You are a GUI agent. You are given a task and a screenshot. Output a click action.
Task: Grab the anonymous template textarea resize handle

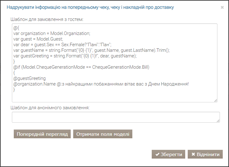click(x=218, y=120)
